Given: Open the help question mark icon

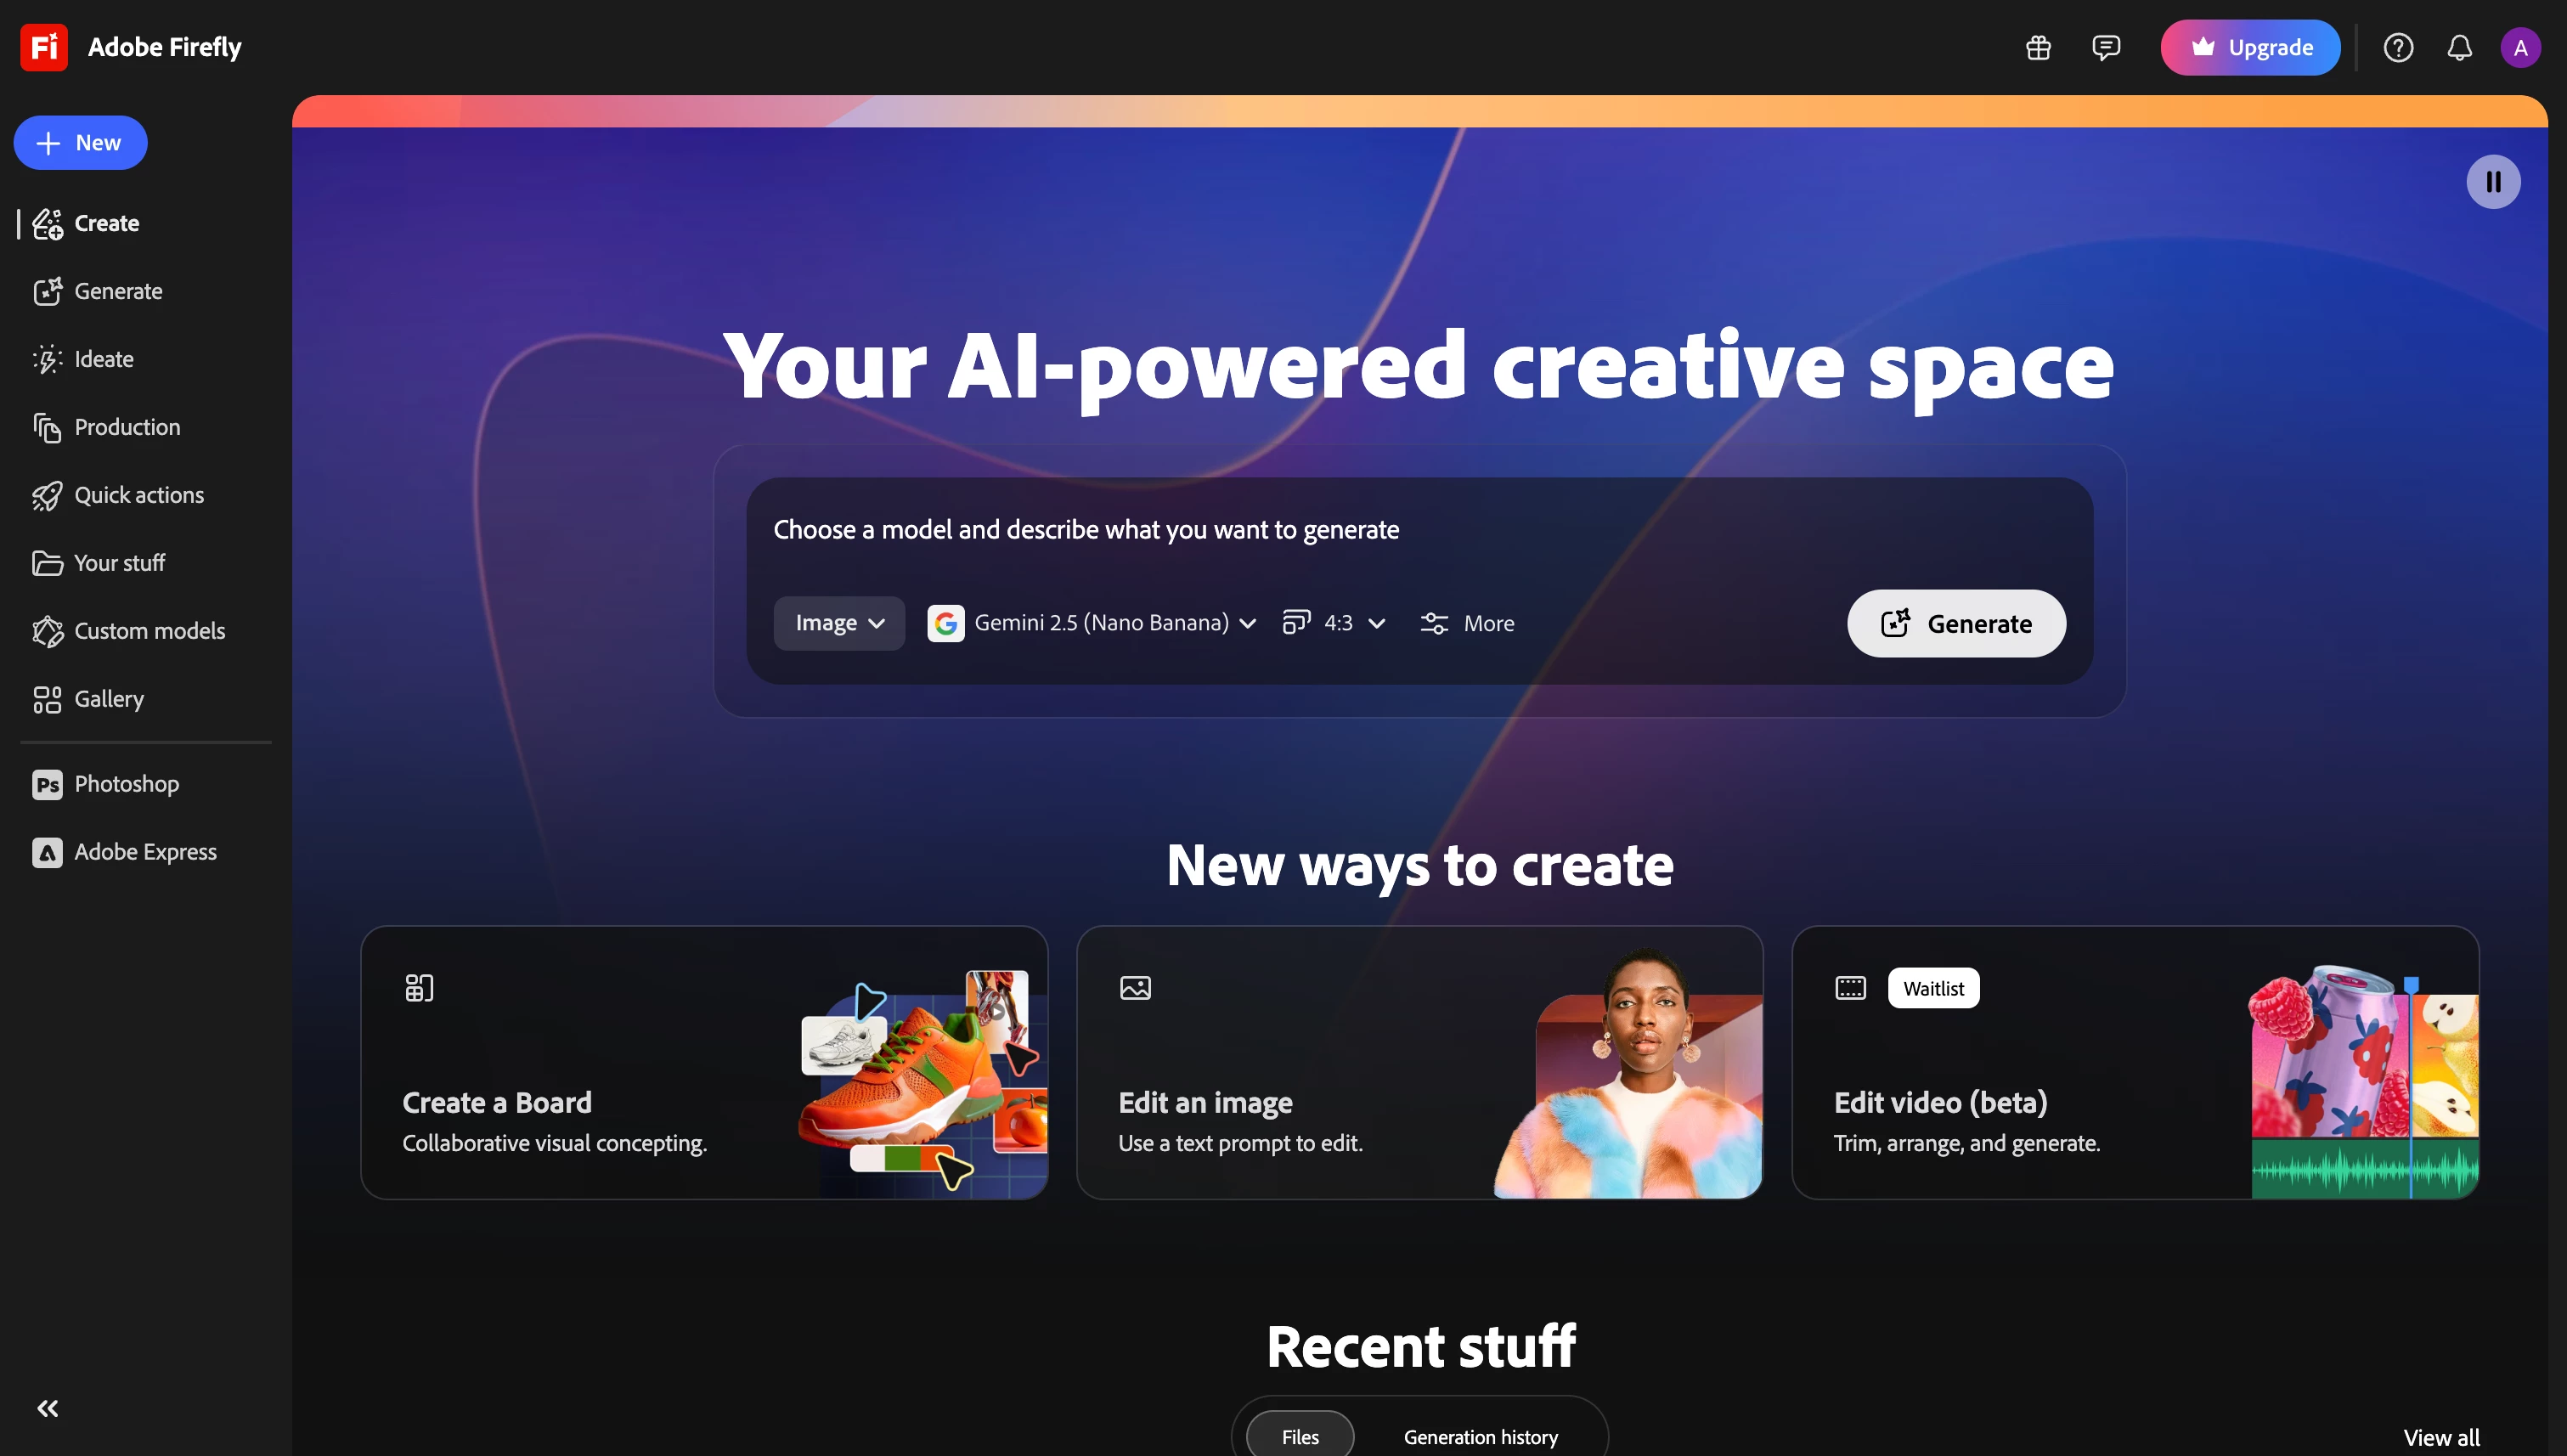Looking at the screenshot, I should (x=2398, y=47).
